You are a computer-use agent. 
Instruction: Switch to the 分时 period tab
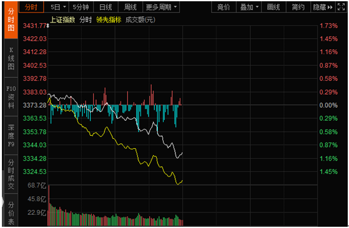(31, 7)
